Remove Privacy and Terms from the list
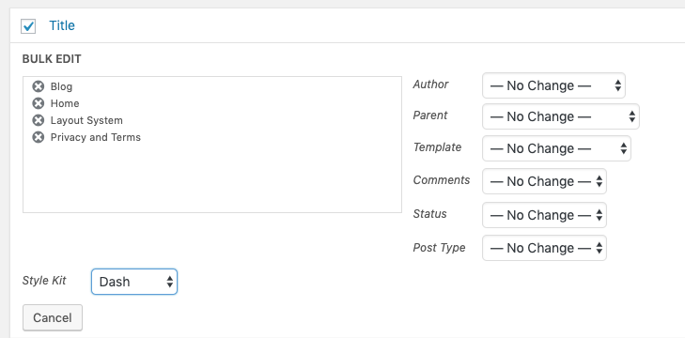This screenshot has width=685, height=338. tap(39, 137)
